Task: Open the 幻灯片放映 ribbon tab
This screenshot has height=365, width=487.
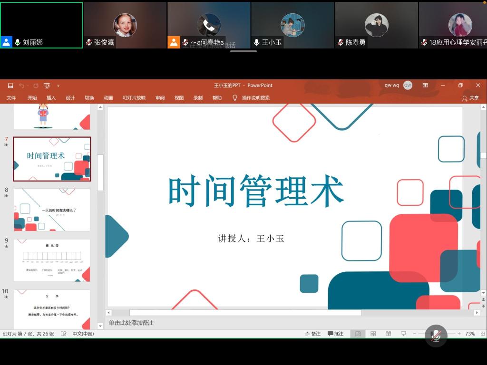Action: [134, 98]
